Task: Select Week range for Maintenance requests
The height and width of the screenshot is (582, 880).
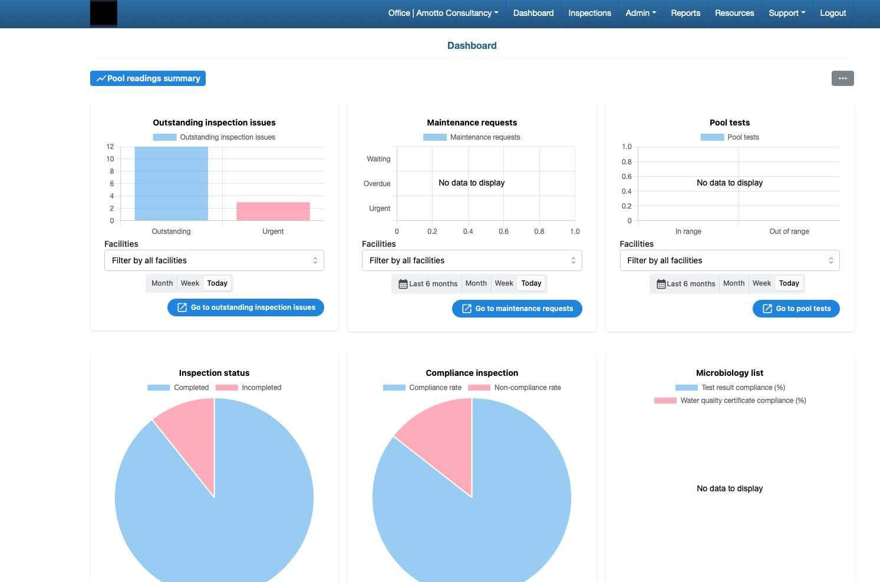Action: click(x=503, y=283)
